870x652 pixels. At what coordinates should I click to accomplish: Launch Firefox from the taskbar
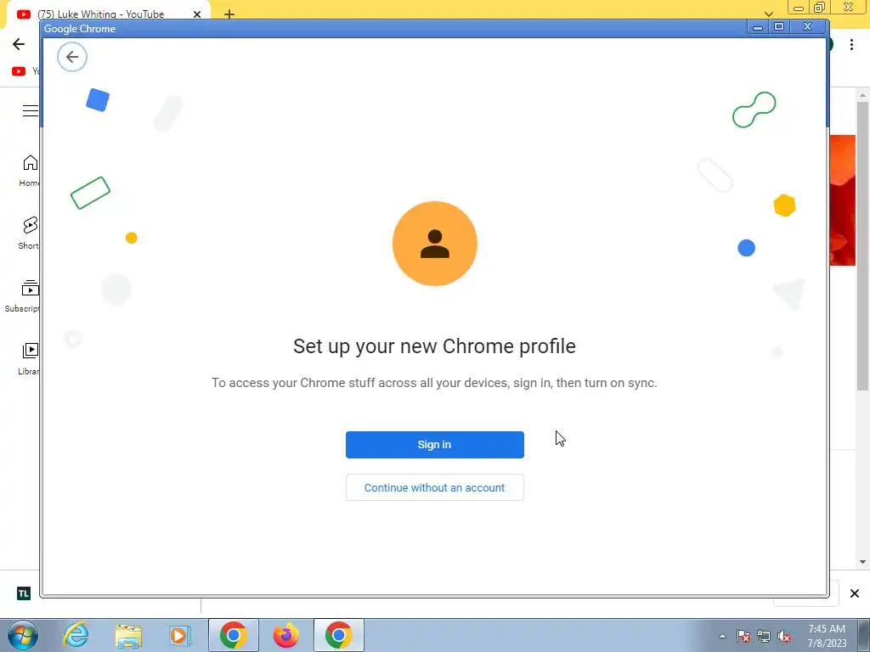coord(286,635)
